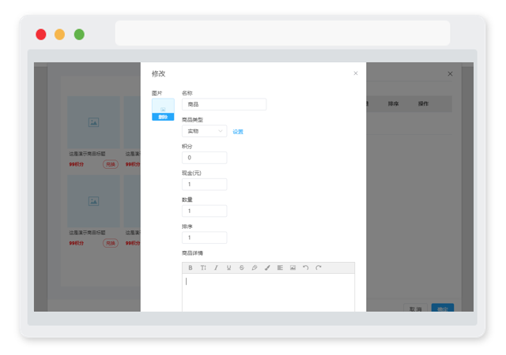The height and width of the screenshot is (355, 506).
Task: Apply underline formatting in the editor
Action: [228, 267]
